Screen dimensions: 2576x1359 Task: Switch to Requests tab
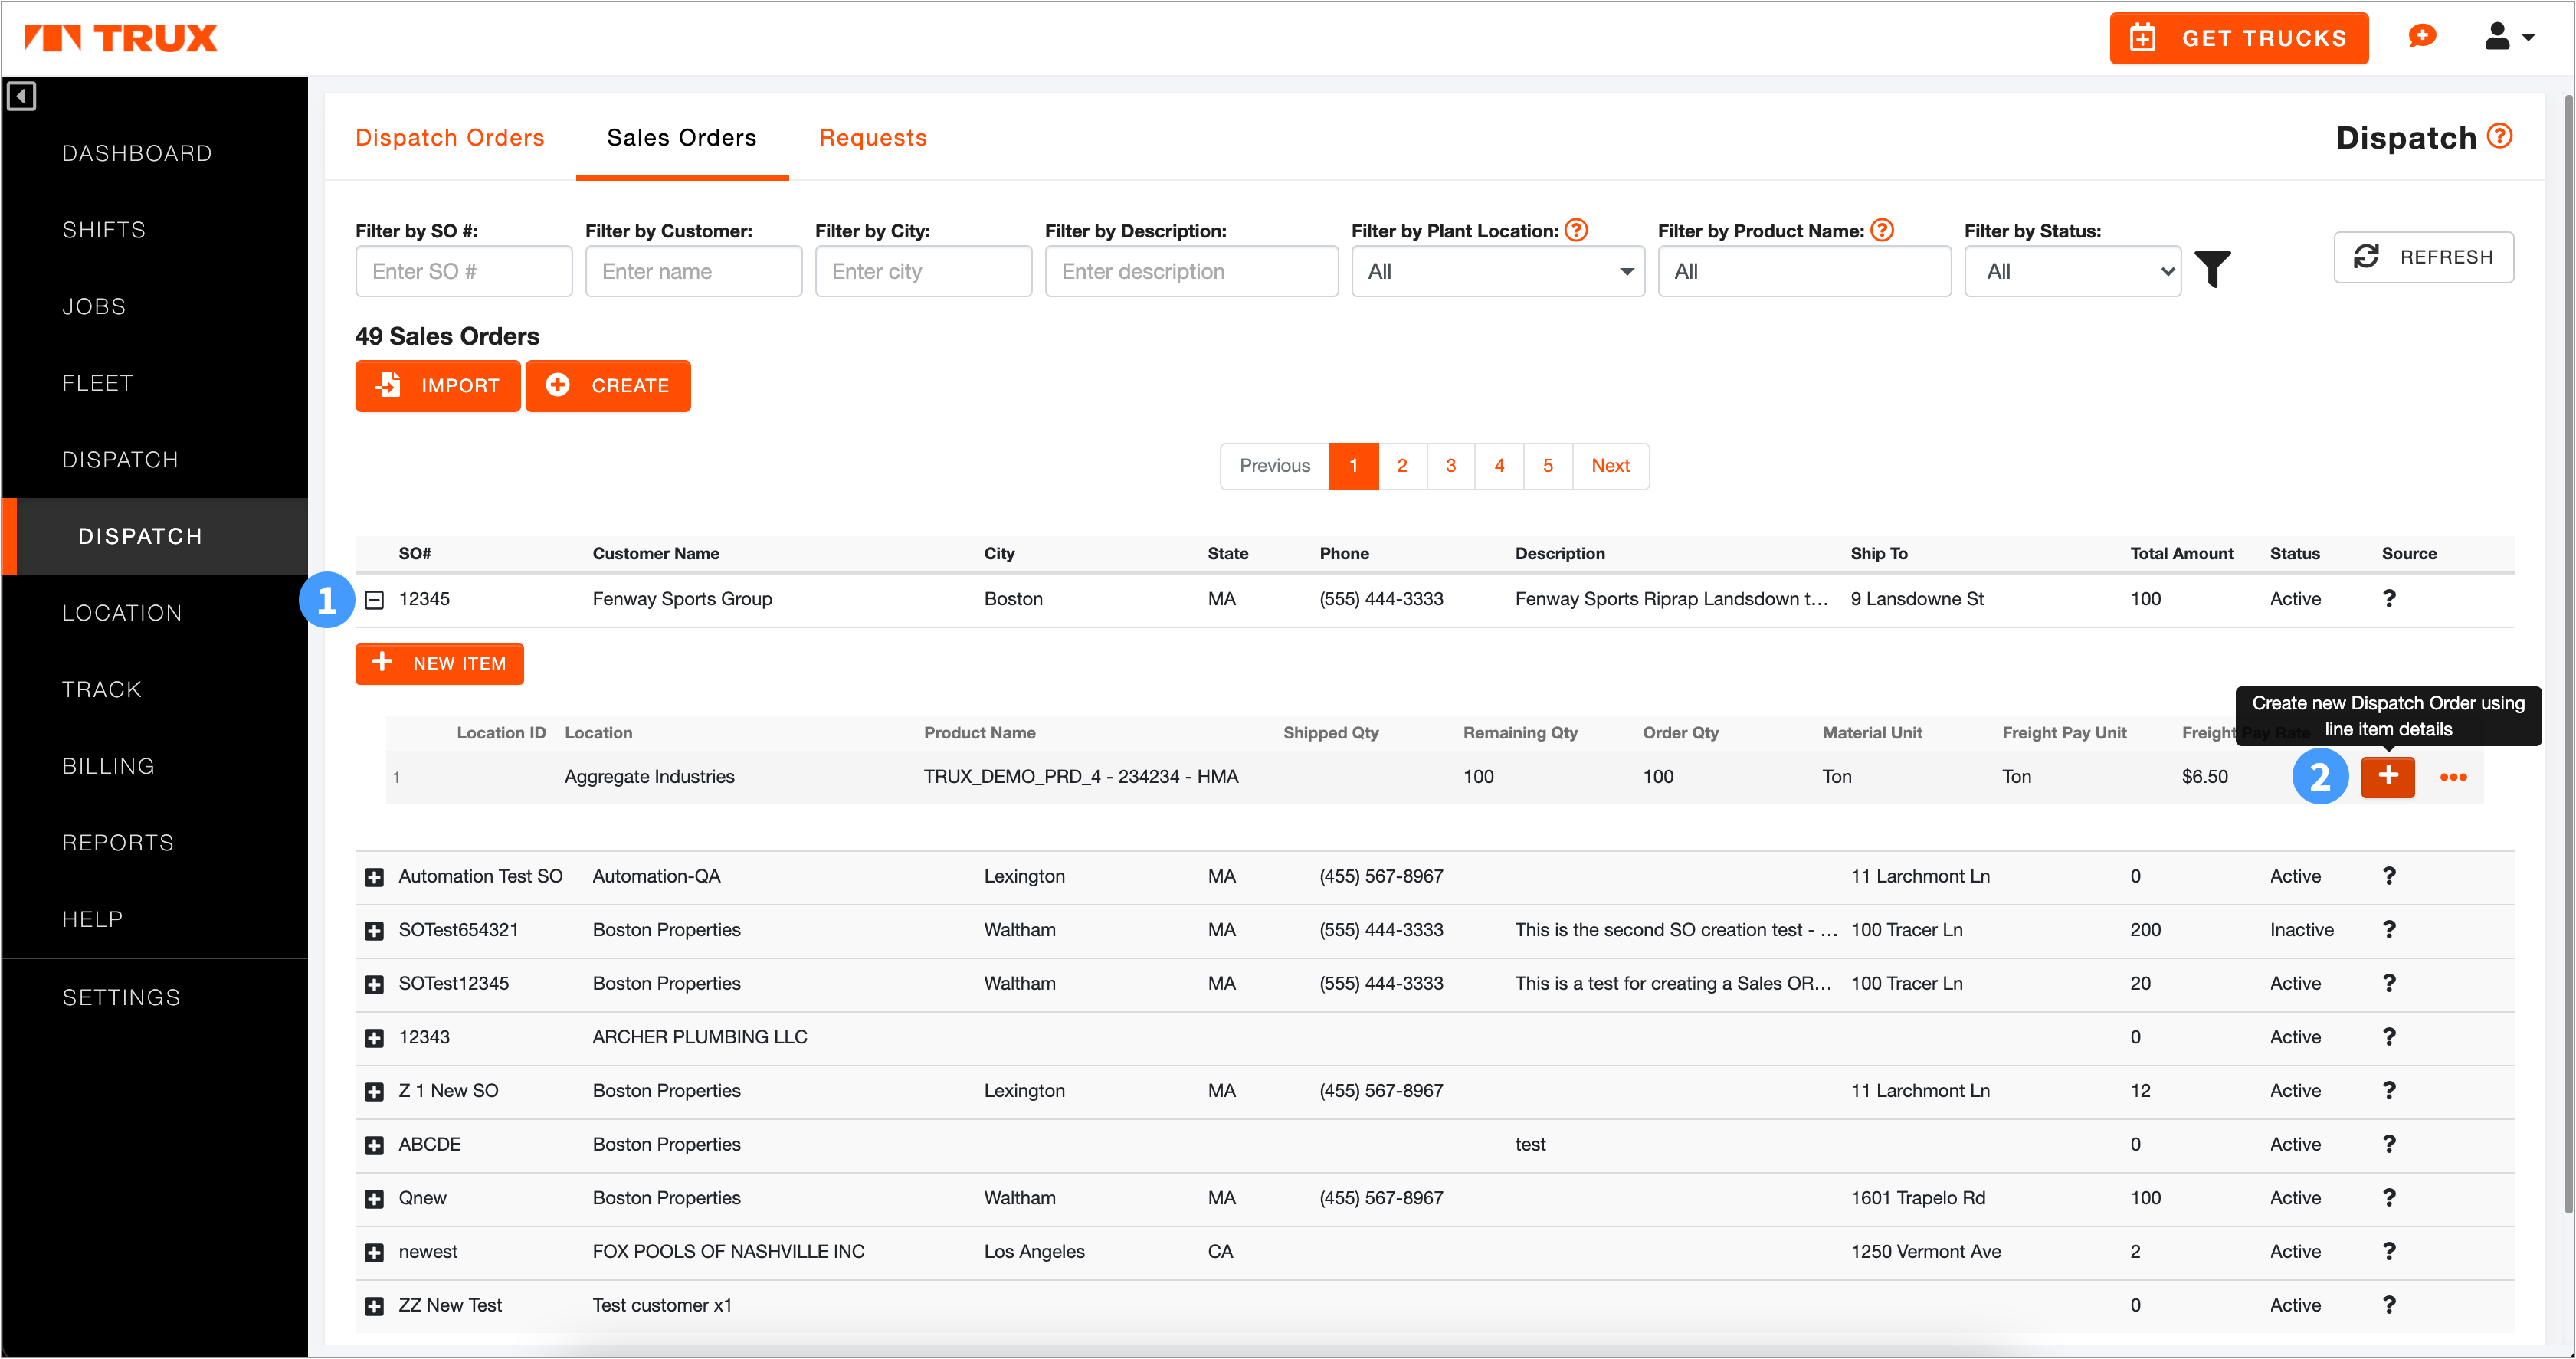coord(873,137)
